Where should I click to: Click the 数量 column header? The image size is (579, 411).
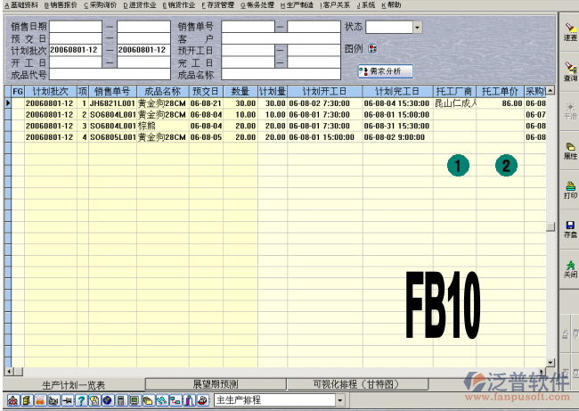241,91
